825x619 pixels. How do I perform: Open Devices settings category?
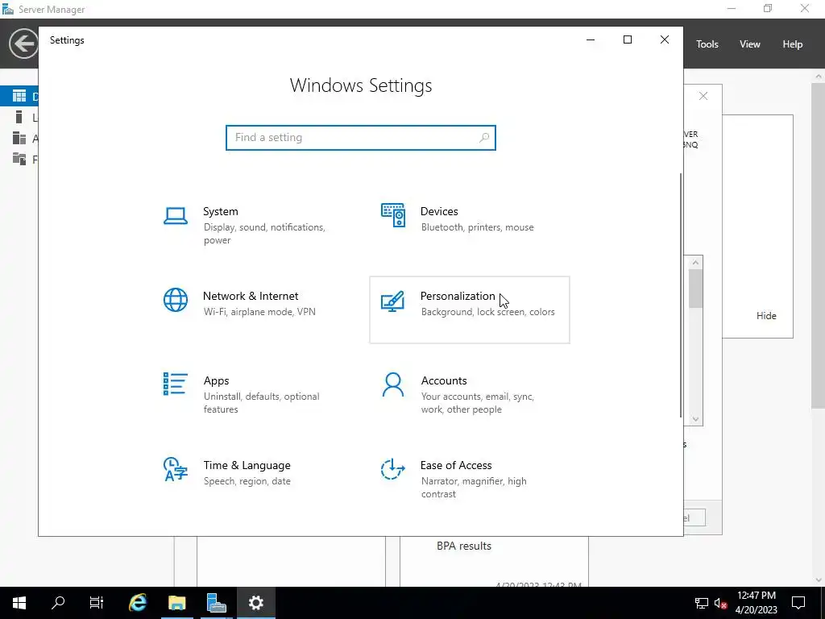tap(470, 226)
